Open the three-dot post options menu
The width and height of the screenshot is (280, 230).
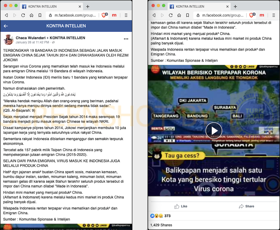pyautogui.click(x=126, y=39)
